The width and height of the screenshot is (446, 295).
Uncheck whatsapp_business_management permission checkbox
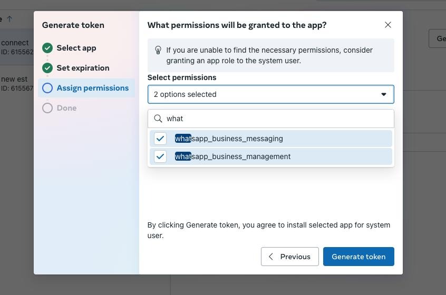(160, 156)
